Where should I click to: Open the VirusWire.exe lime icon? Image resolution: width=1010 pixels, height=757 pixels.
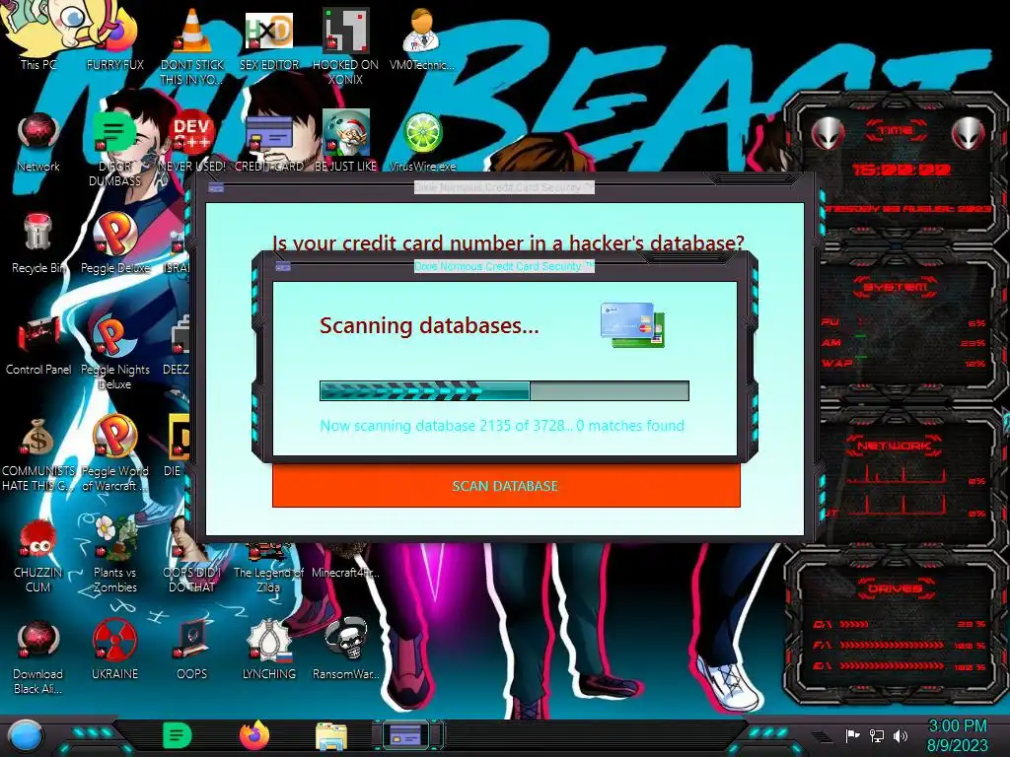(x=422, y=133)
